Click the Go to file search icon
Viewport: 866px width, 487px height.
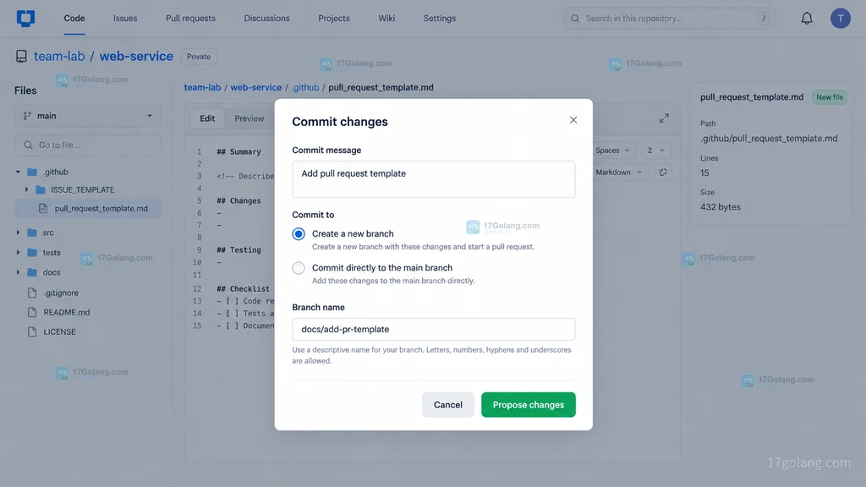(28, 145)
